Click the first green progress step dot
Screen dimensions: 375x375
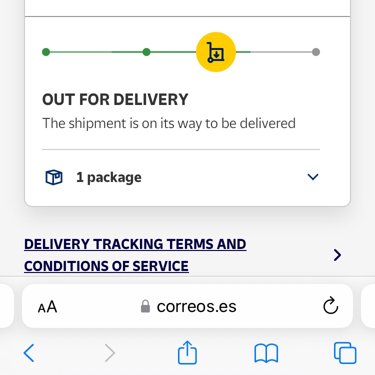pos(46,52)
